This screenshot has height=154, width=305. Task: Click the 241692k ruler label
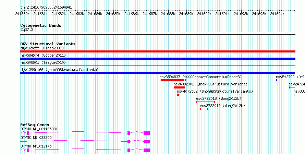tap(241, 14)
